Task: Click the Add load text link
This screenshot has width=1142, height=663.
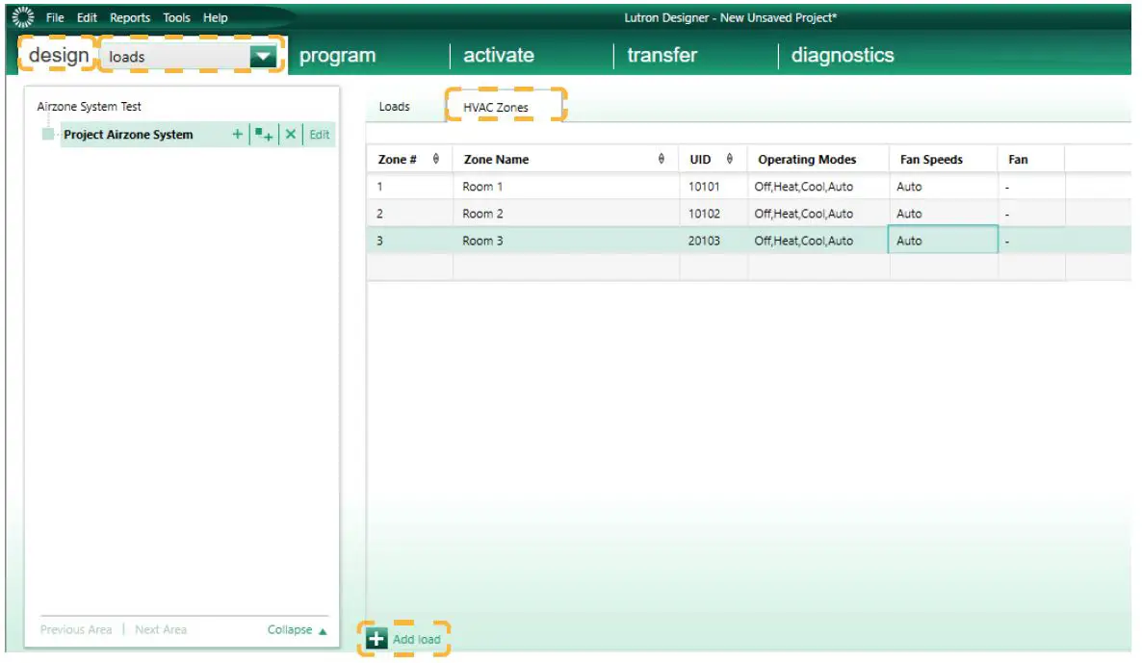Action: (x=417, y=639)
